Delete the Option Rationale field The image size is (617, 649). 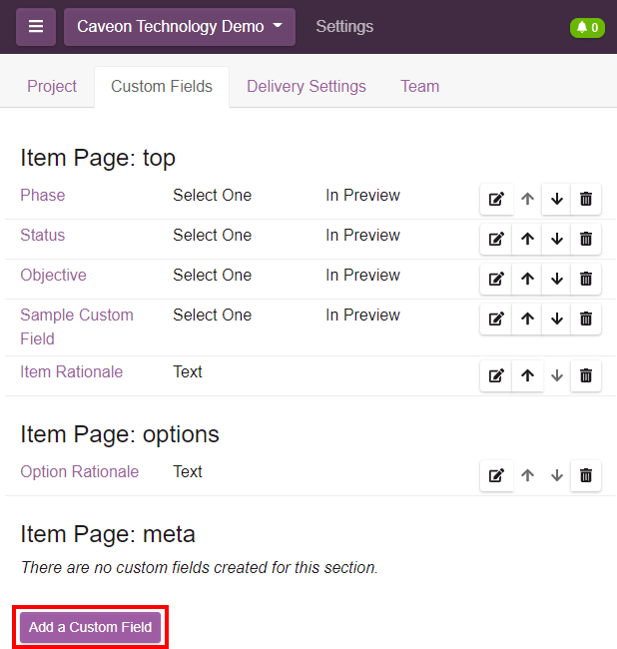point(586,475)
